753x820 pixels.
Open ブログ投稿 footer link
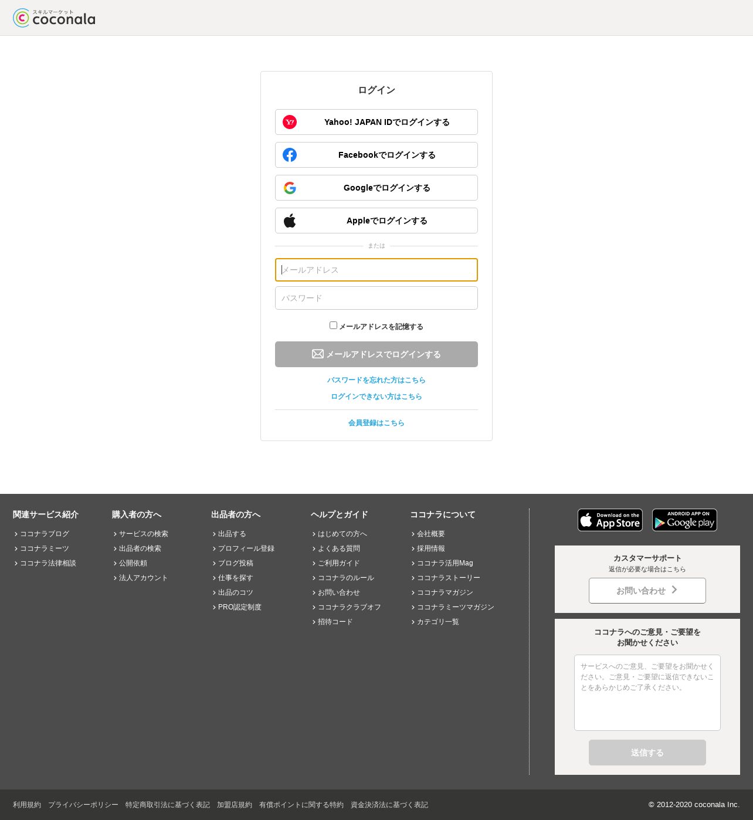tap(236, 563)
